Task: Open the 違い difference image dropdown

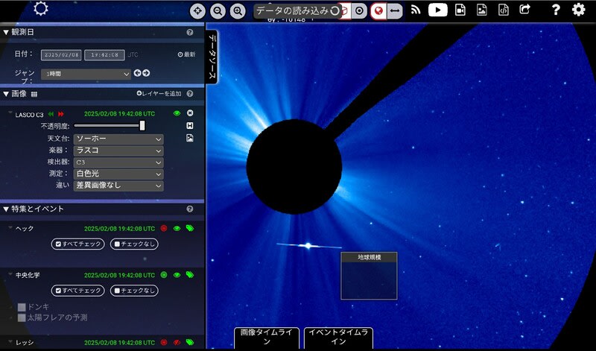Action: pos(118,186)
